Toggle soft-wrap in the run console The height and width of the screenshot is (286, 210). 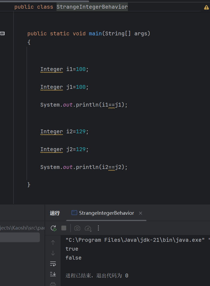(53, 264)
